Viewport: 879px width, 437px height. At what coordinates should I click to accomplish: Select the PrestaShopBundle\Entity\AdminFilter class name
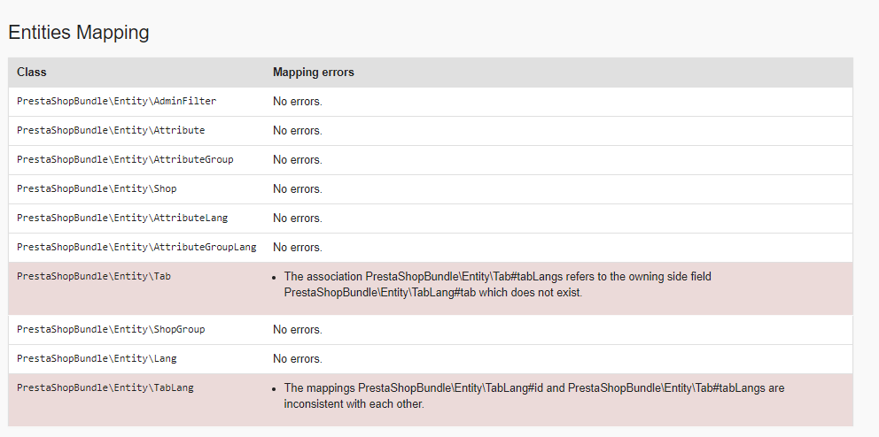[116, 101]
